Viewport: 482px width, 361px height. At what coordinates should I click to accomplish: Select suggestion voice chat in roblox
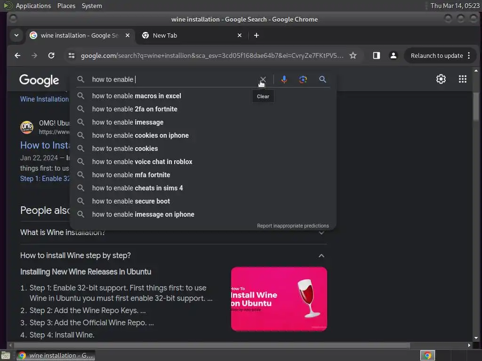203,162
